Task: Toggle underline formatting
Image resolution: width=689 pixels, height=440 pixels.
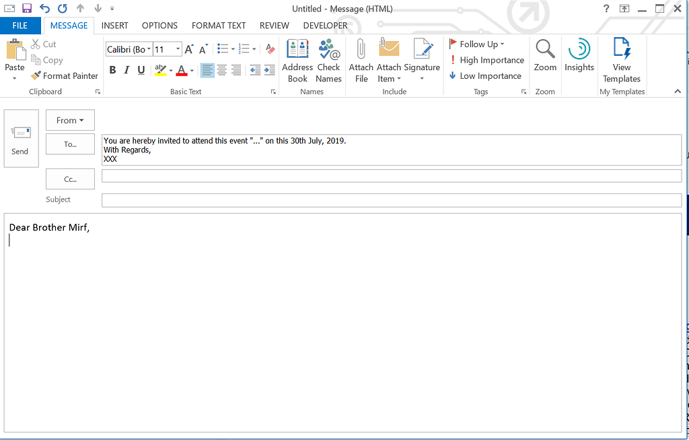Action: click(x=141, y=69)
